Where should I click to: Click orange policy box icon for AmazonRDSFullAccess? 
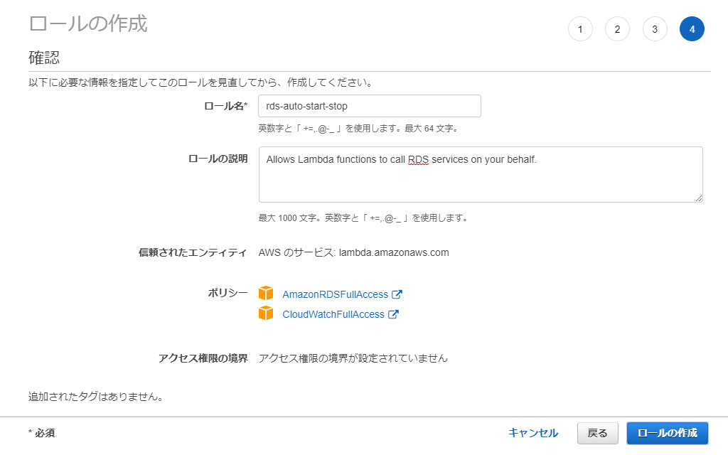coord(266,294)
